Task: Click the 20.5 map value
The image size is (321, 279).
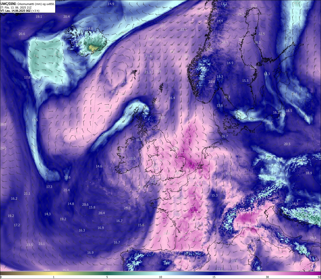Action: [287, 144]
